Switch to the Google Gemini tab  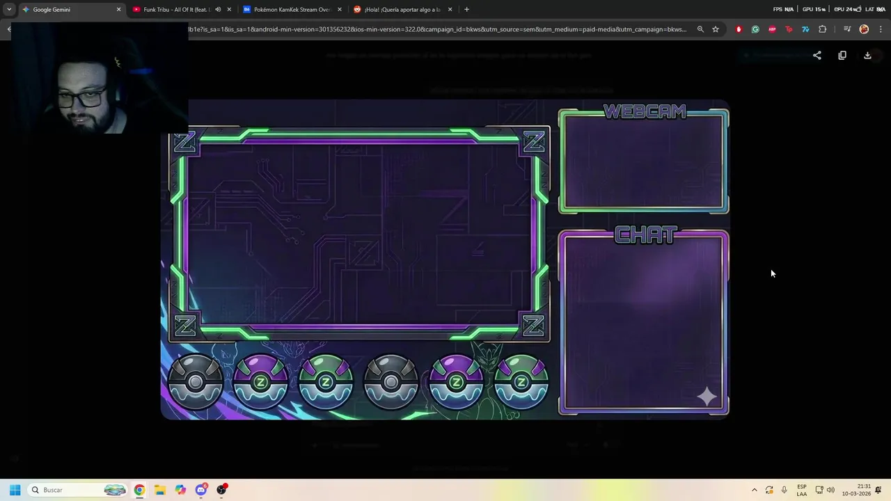pyautogui.click(x=71, y=10)
